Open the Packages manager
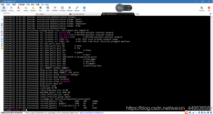The width and height of the screenshot is (213, 114). (x=70, y=9)
